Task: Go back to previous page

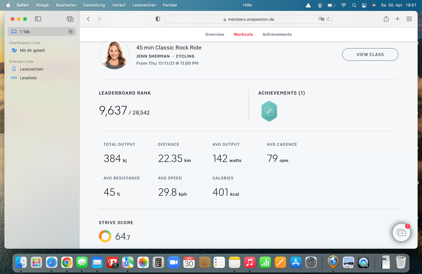Action: (88, 19)
